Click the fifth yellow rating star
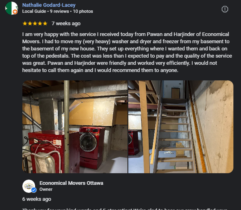The height and width of the screenshot is (210, 241). [x=45, y=24]
